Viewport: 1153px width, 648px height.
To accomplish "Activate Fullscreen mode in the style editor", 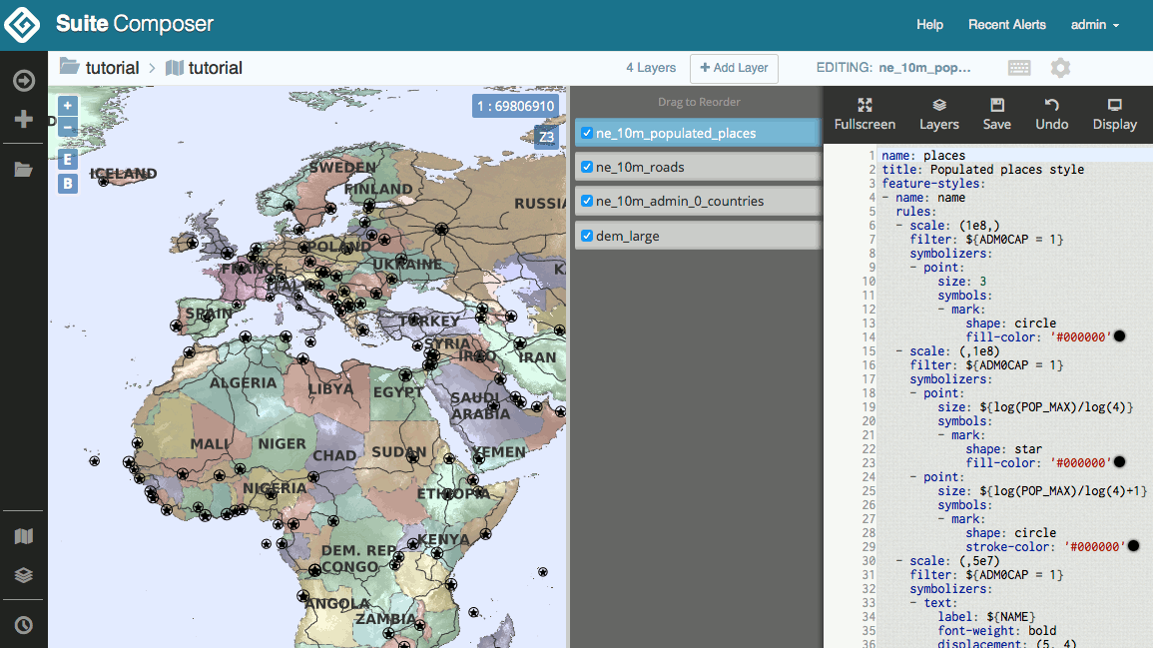I will coord(865,113).
